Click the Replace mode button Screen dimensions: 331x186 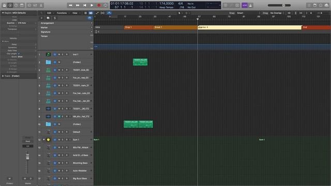coord(225,5)
